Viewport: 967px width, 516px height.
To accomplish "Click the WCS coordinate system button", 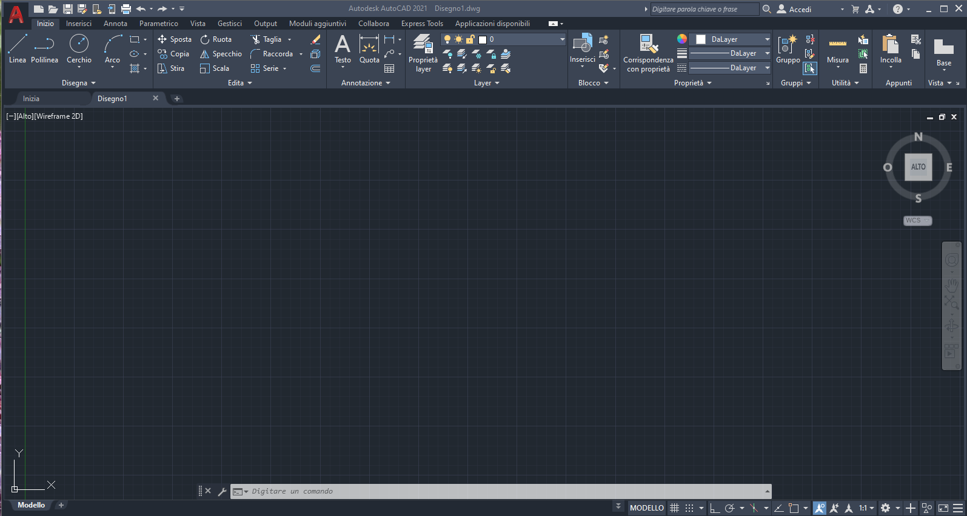I will click(x=917, y=220).
